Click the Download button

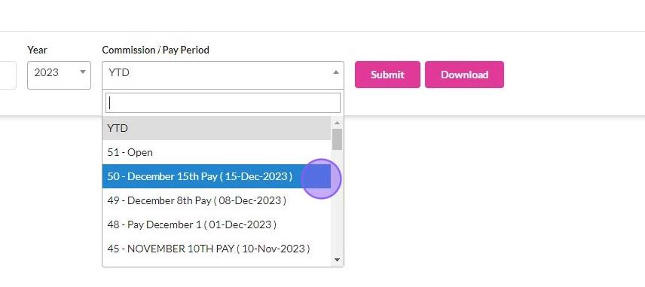click(464, 75)
